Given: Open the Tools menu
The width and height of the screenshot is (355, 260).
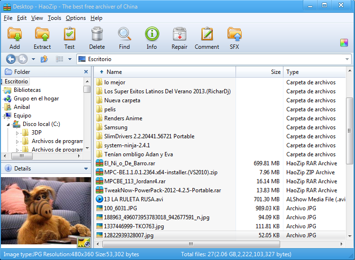Looking at the screenshot, I should 55,18.
